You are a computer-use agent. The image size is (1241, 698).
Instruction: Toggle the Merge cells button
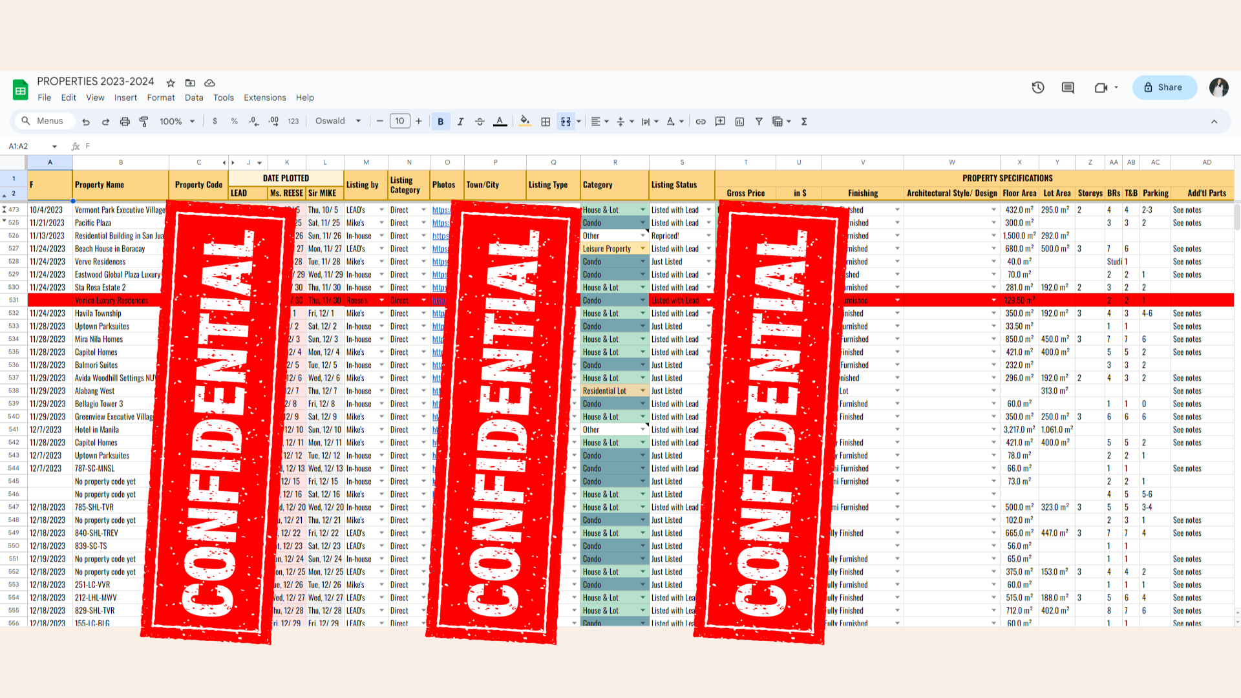click(566, 122)
